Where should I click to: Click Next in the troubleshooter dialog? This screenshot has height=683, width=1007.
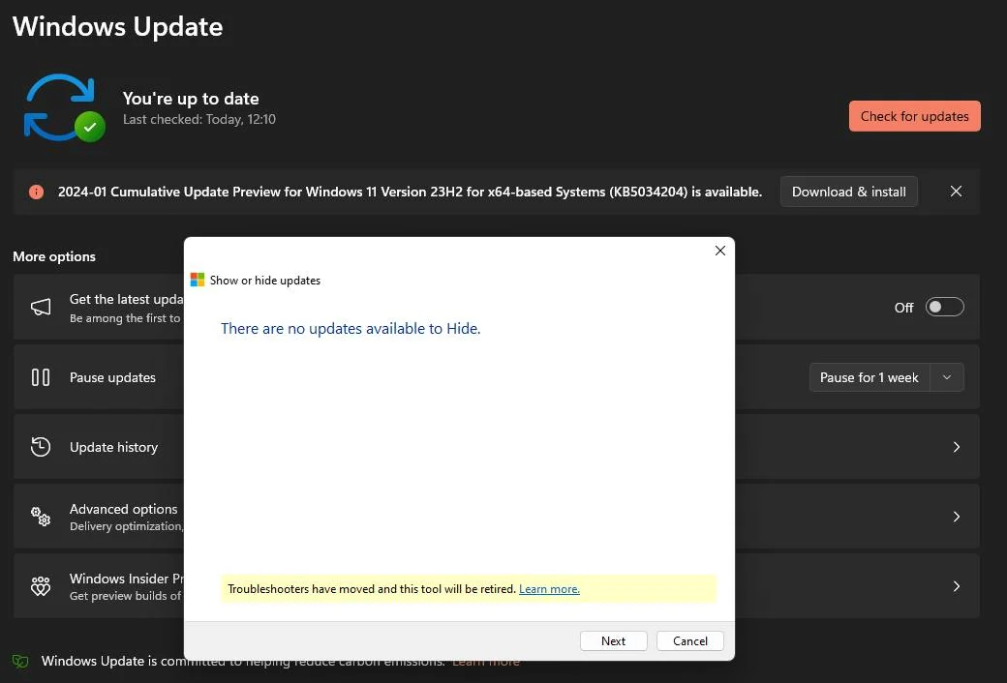613,640
